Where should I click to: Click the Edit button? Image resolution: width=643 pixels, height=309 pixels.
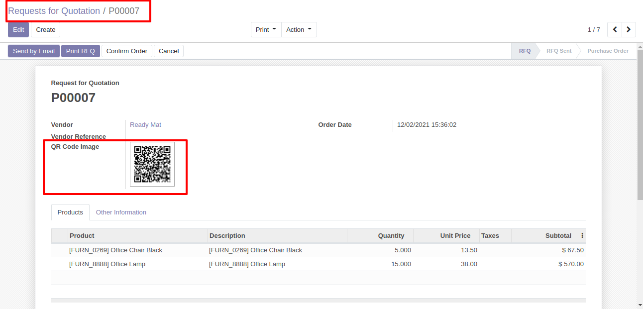[18, 30]
